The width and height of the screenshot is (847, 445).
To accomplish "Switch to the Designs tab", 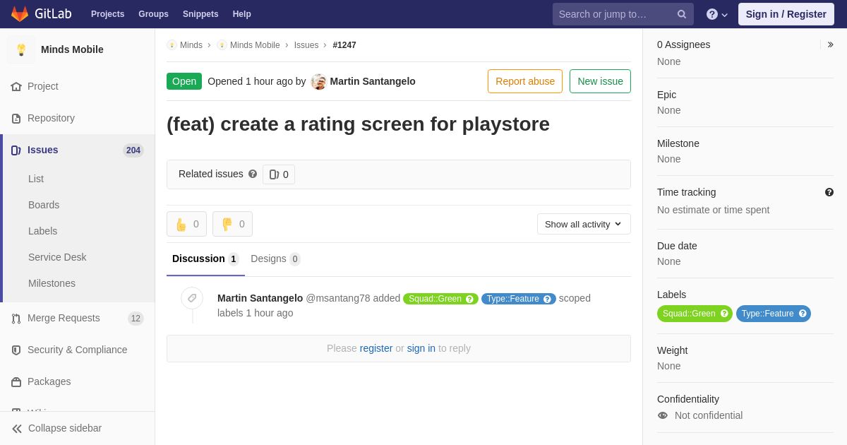I will (275, 259).
